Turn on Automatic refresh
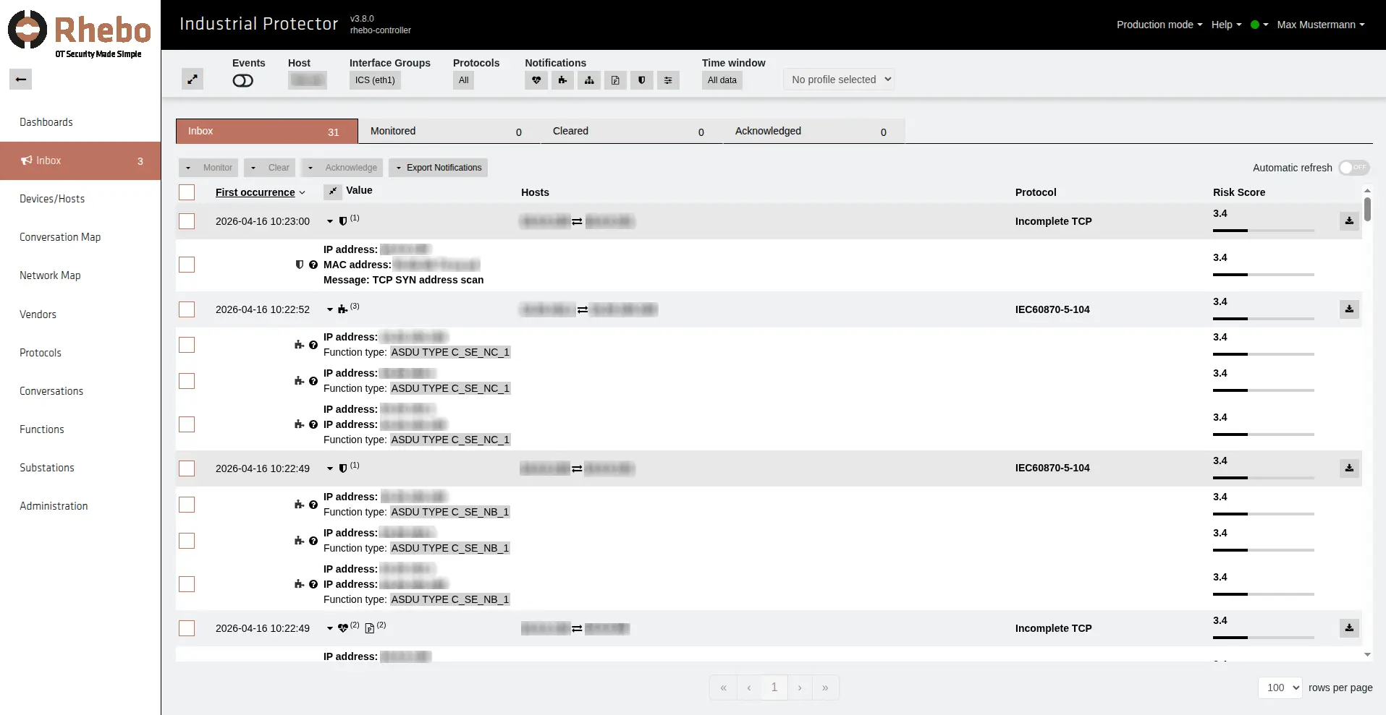Image resolution: width=1386 pixels, height=715 pixels. 1353,168
